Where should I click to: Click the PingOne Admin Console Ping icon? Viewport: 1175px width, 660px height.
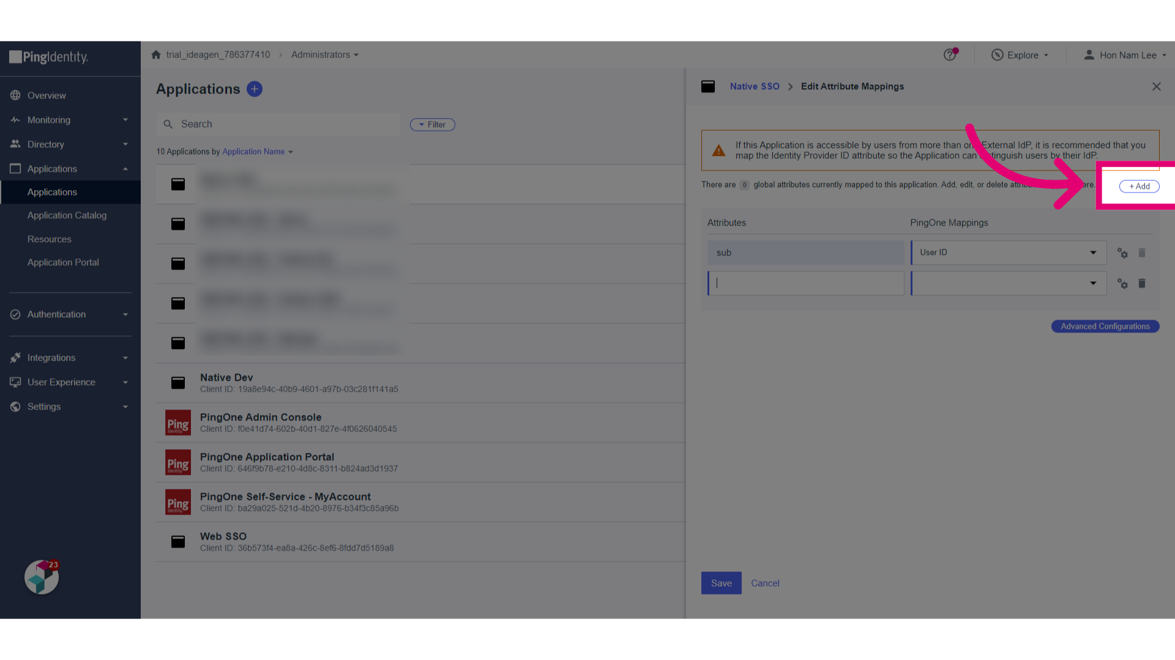[178, 423]
